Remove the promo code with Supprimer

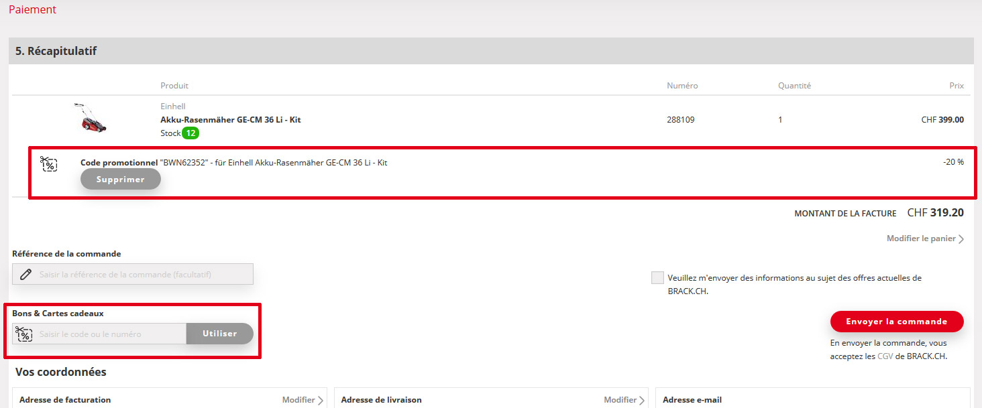point(121,180)
